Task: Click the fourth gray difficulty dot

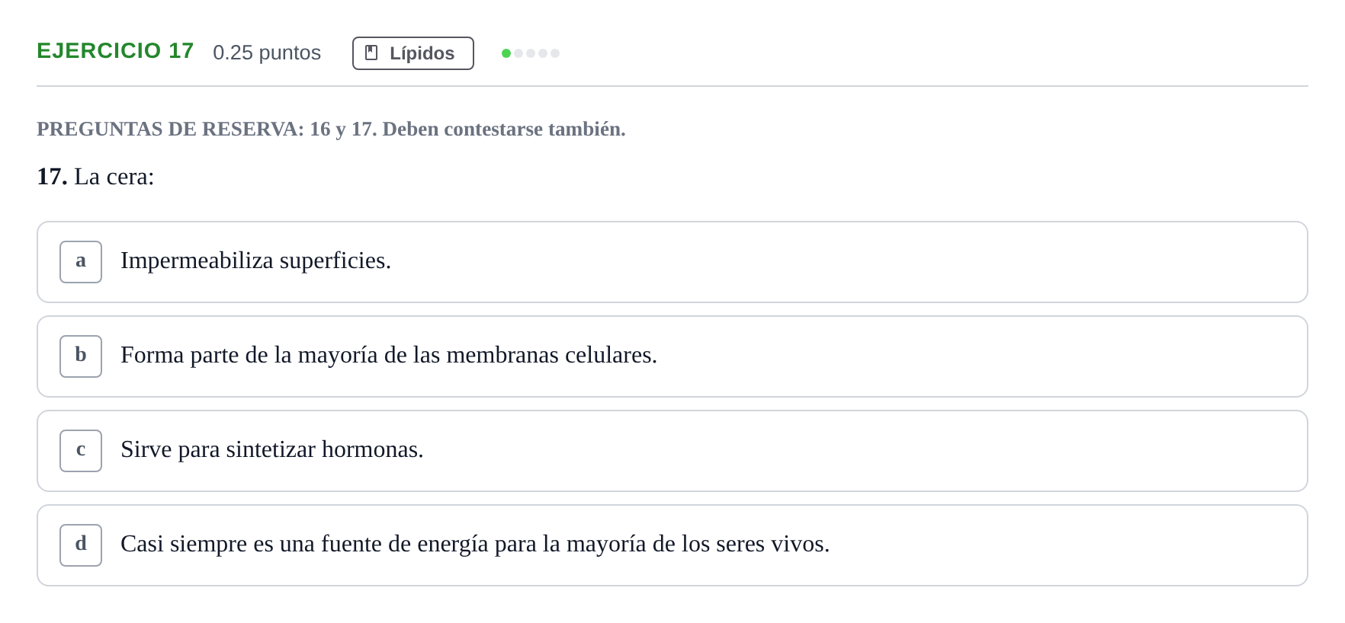Action: click(x=543, y=53)
